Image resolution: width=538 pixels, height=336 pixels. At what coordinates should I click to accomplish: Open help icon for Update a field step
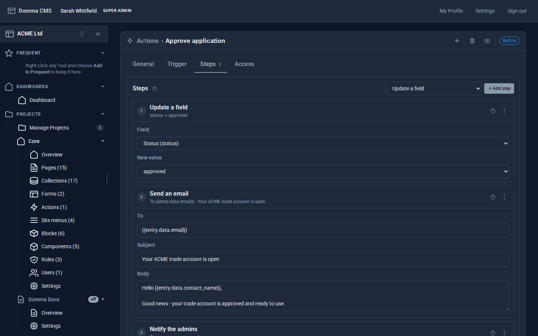(x=493, y=111)
